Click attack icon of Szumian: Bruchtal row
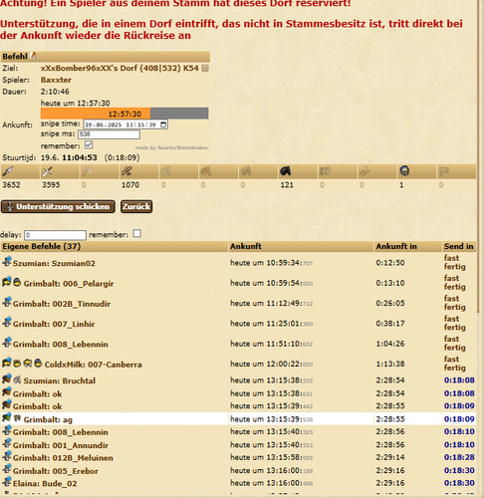The height and width of the screenshot is (498, 484). 7,378
